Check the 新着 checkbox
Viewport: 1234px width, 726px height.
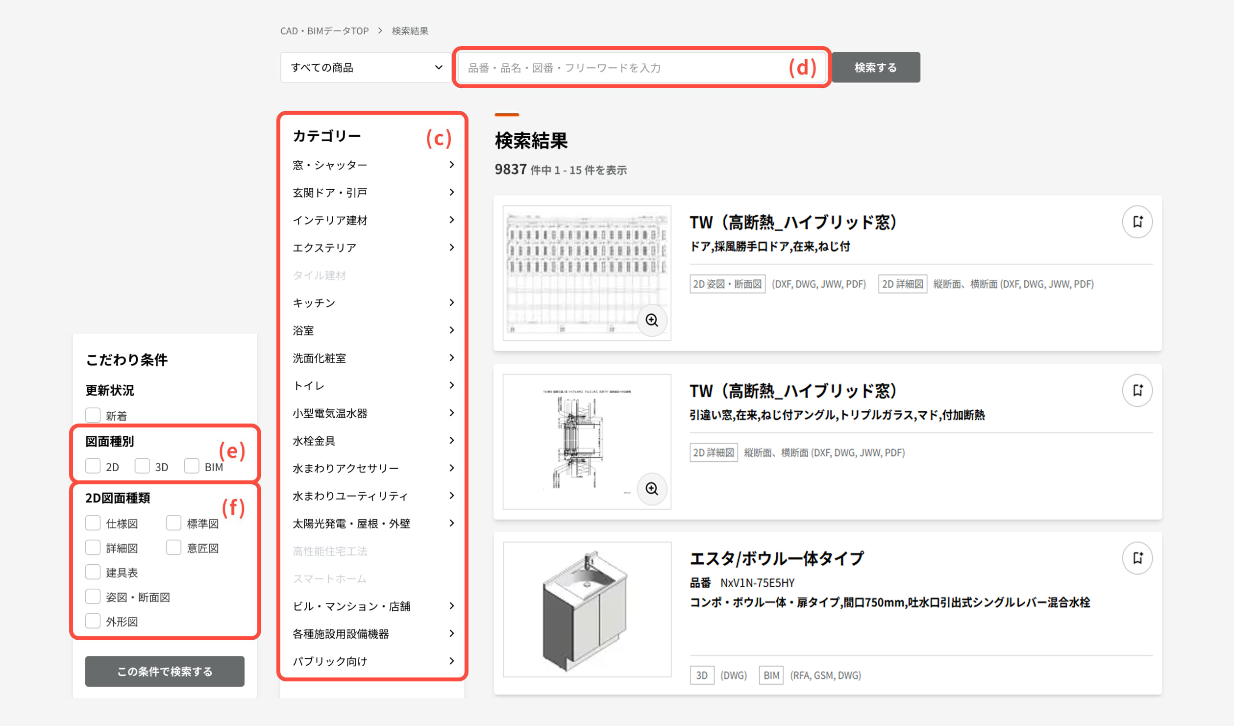[x=93, y=415]
